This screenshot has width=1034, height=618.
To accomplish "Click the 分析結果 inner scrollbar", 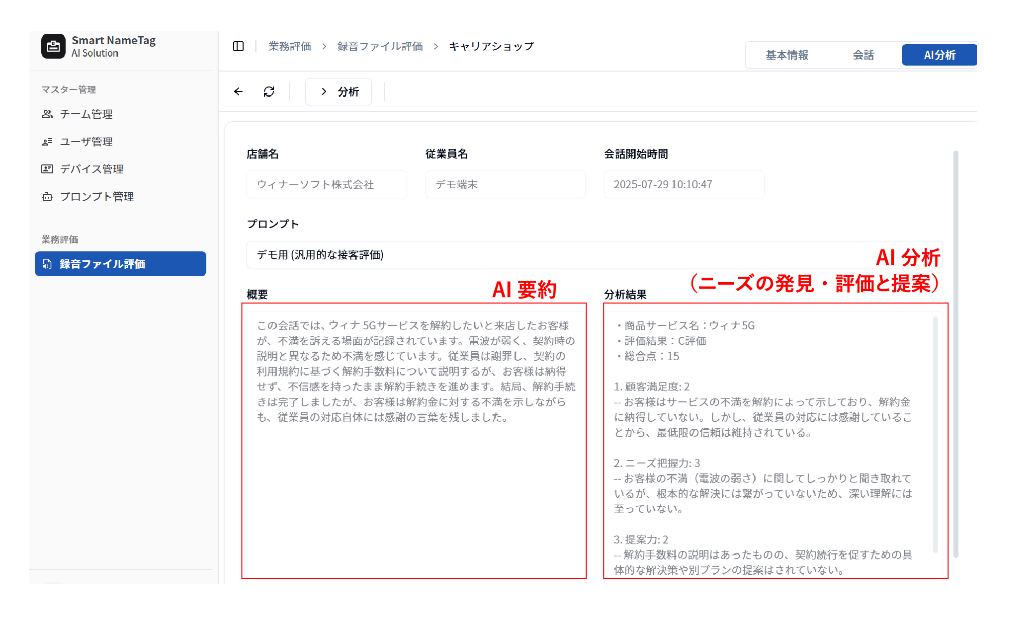I will point(935,435).
